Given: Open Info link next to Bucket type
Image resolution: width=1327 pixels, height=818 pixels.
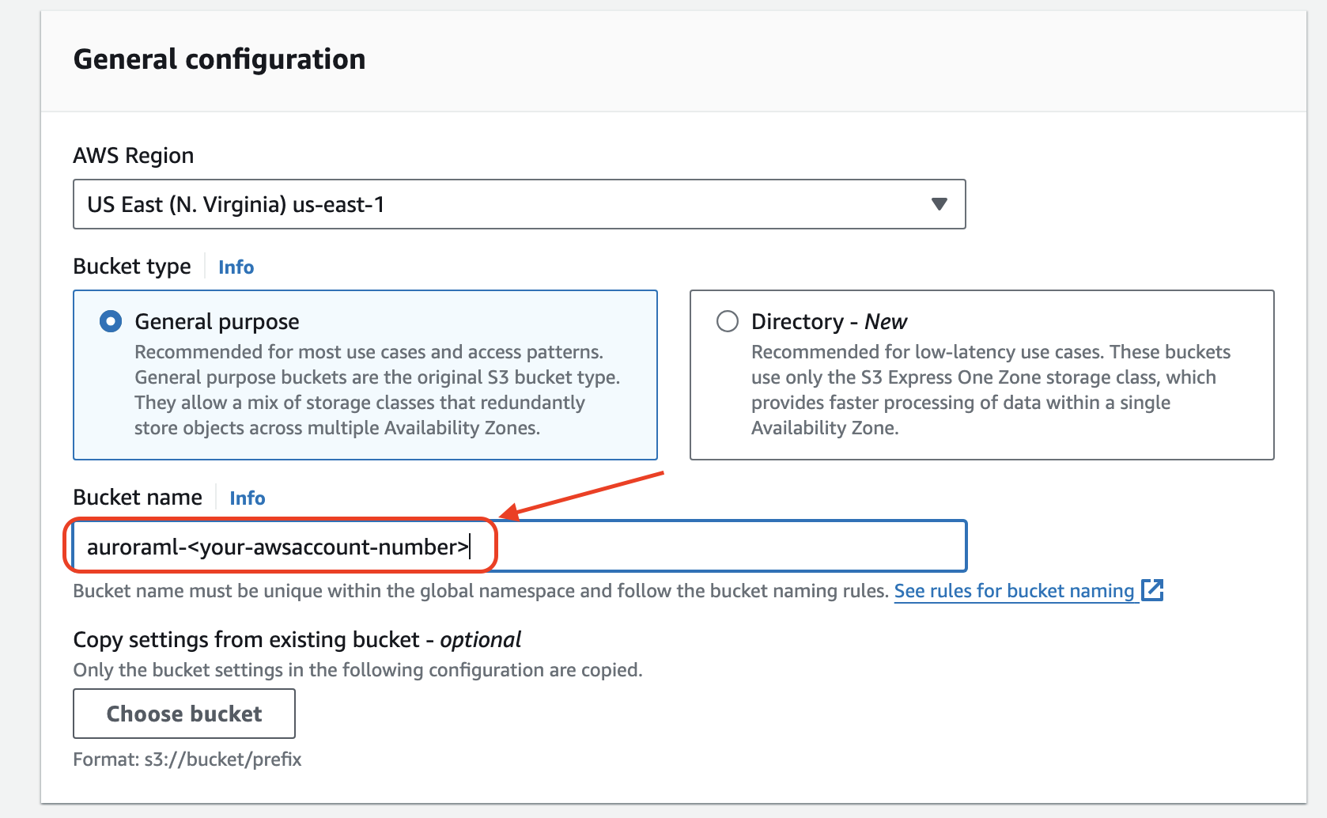Looking at the screenshot, I should (236, 267).
